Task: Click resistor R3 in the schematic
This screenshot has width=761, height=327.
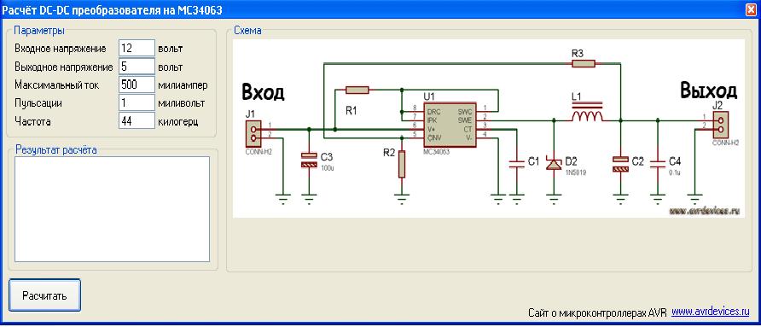Action: click(x=583, y=63)
